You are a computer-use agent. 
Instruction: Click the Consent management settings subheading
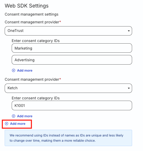click(31, 14)
